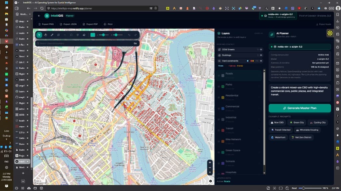Toggle Hard constraints visibility eye

[x=261, y=61]
